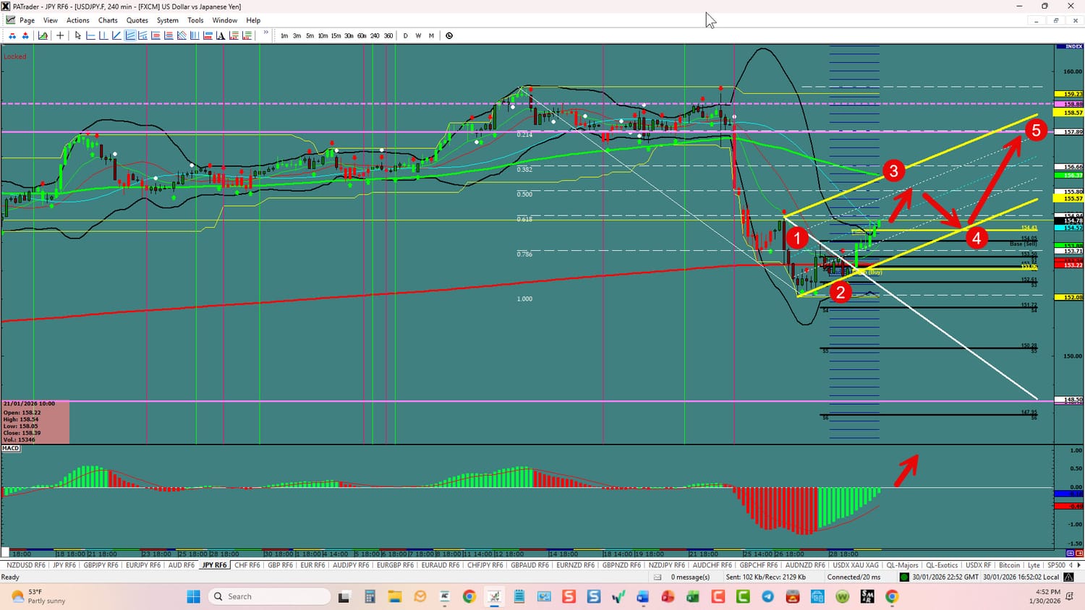
Task: Switch to the AUD RF6 tab
Action: point(182,565)
